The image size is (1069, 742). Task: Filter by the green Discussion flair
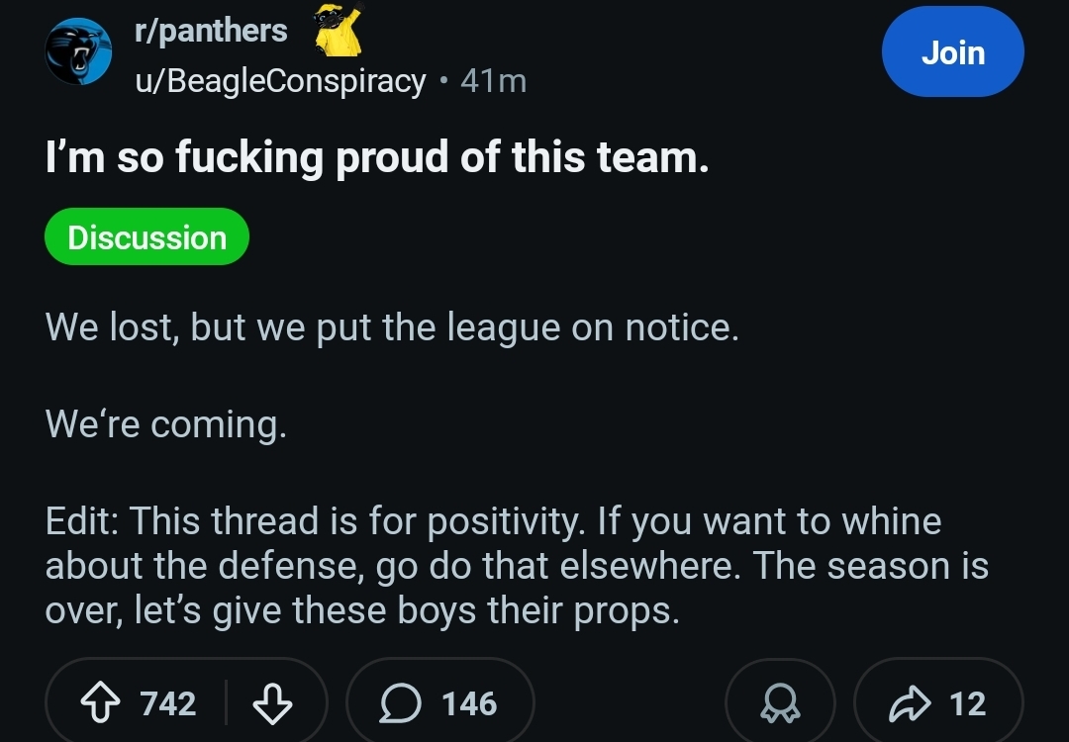pyautogui.click(x=146, y=237)
